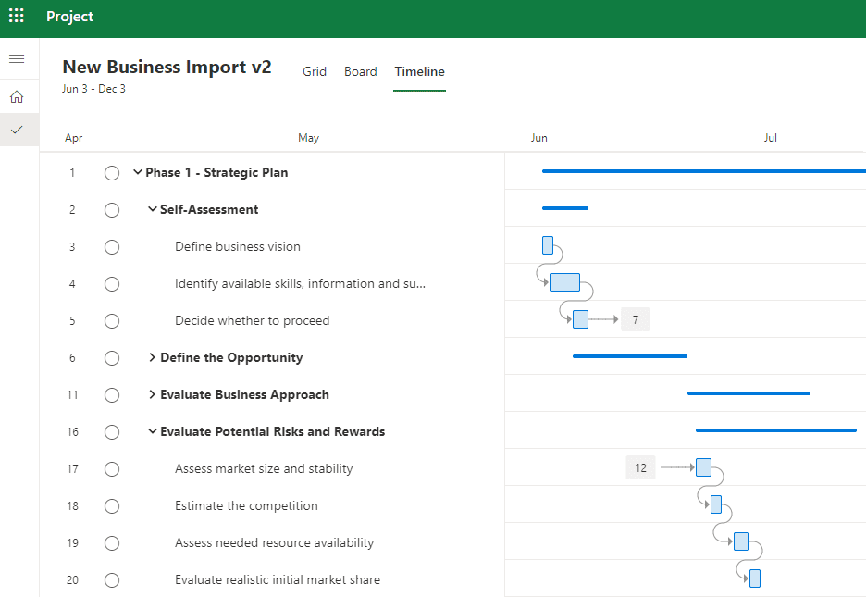The image size is (866, 597).
Task: Go to Home via house icon
Action: click(x=18, y=96)
